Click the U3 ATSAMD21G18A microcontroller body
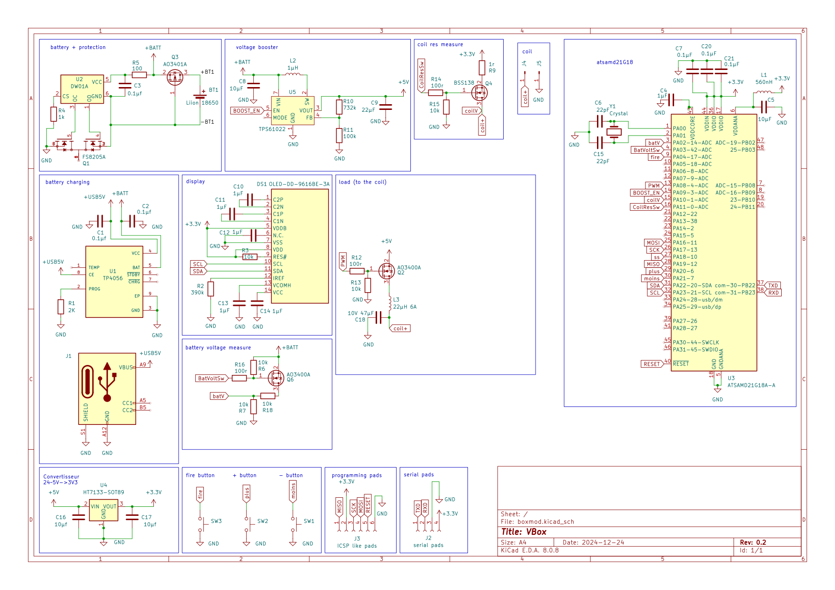Viewport: 835px width, 590px height. [x=714, y=242]
